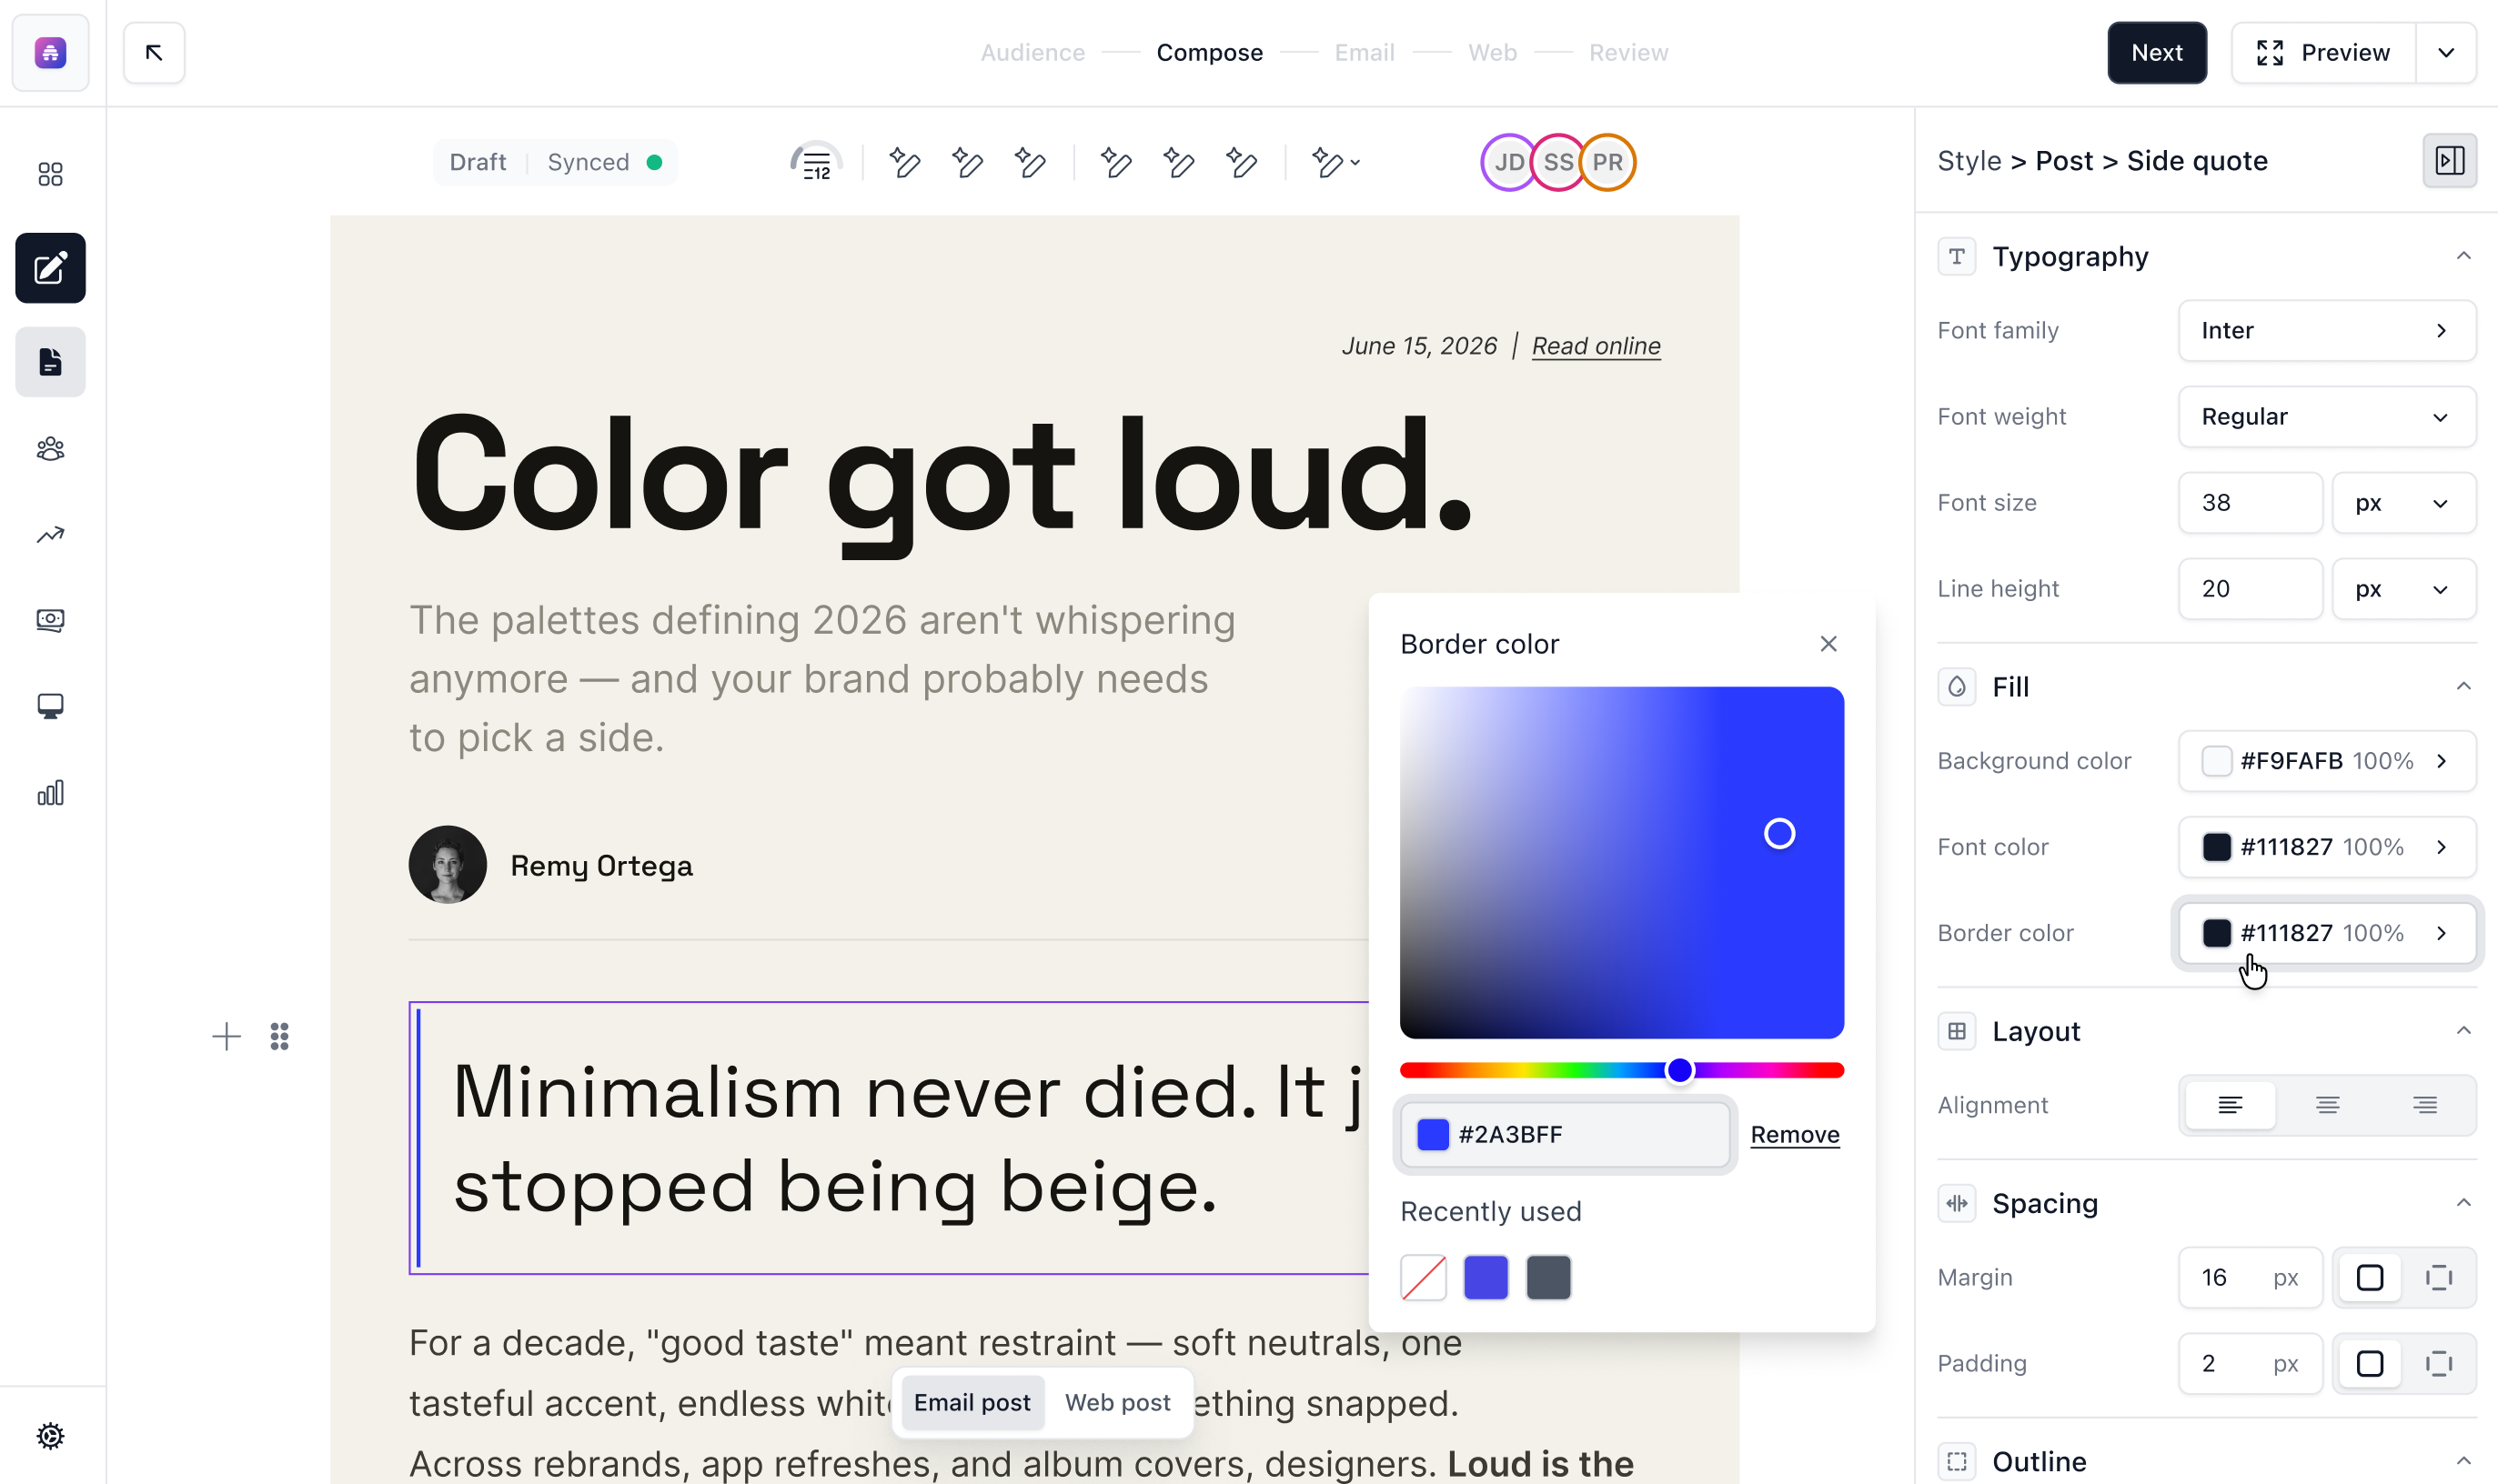Viewport: 2498px width, 1484px height.
Task: Open the posts document icon in the sidebar
Action: pos(50,362)
